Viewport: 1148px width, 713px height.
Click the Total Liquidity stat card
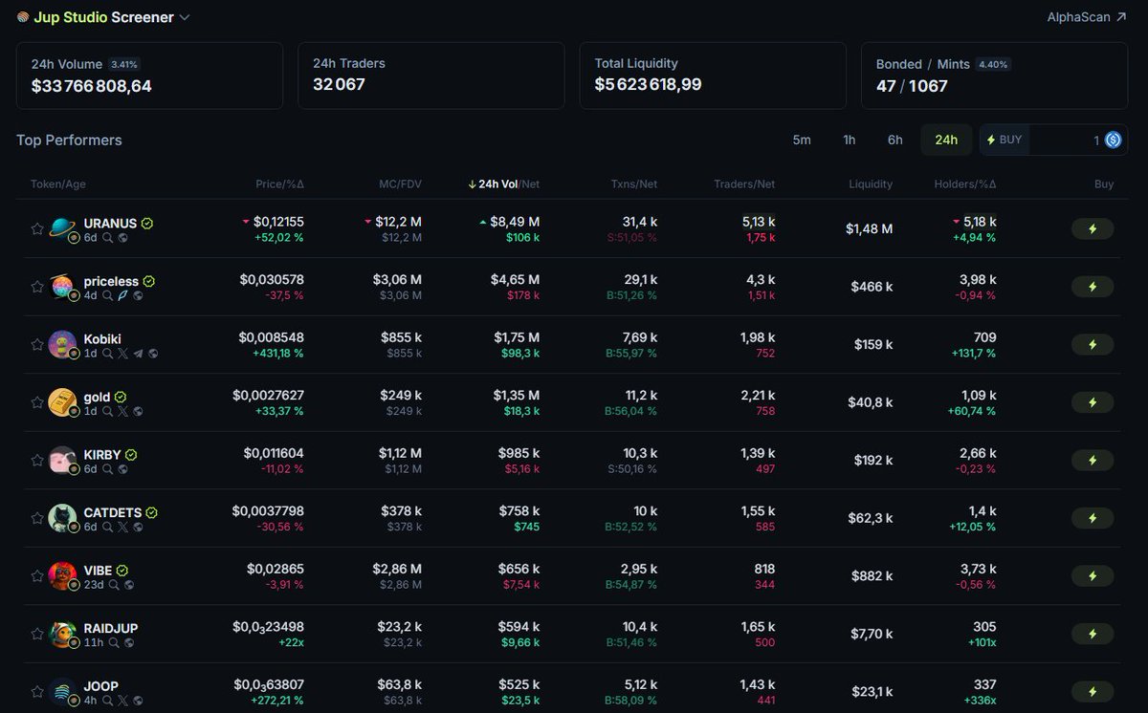click(713, 76)
